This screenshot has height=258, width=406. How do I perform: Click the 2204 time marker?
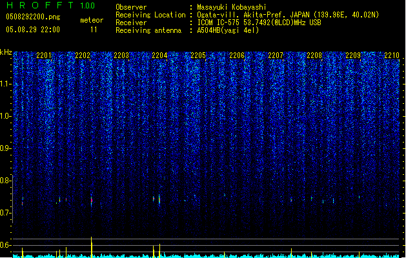159,55
